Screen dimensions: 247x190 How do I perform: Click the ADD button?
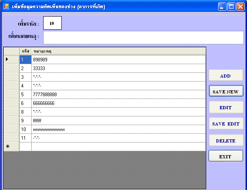(x=226, y=76)
